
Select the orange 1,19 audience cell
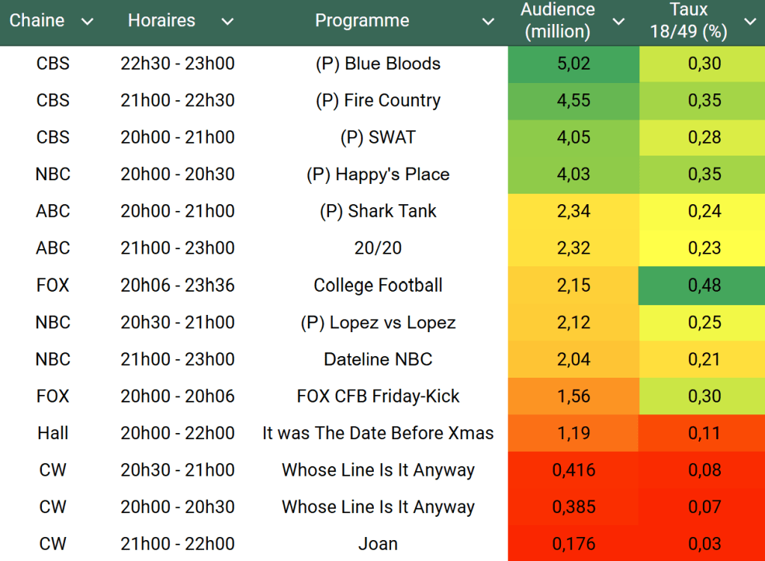point(574,433)
